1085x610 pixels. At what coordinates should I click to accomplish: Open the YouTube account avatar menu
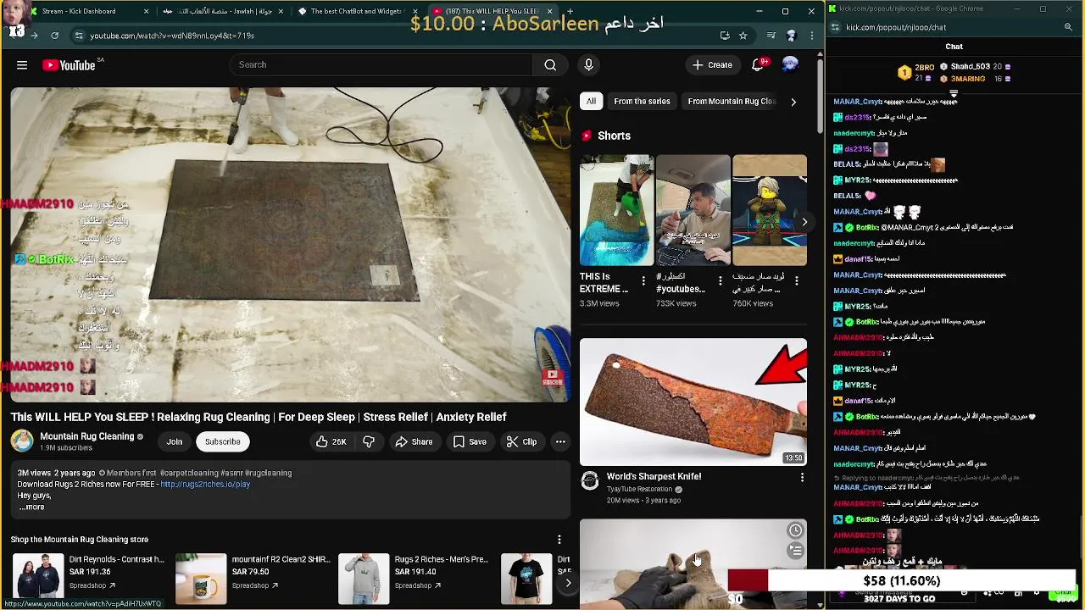tap(790, 64)
